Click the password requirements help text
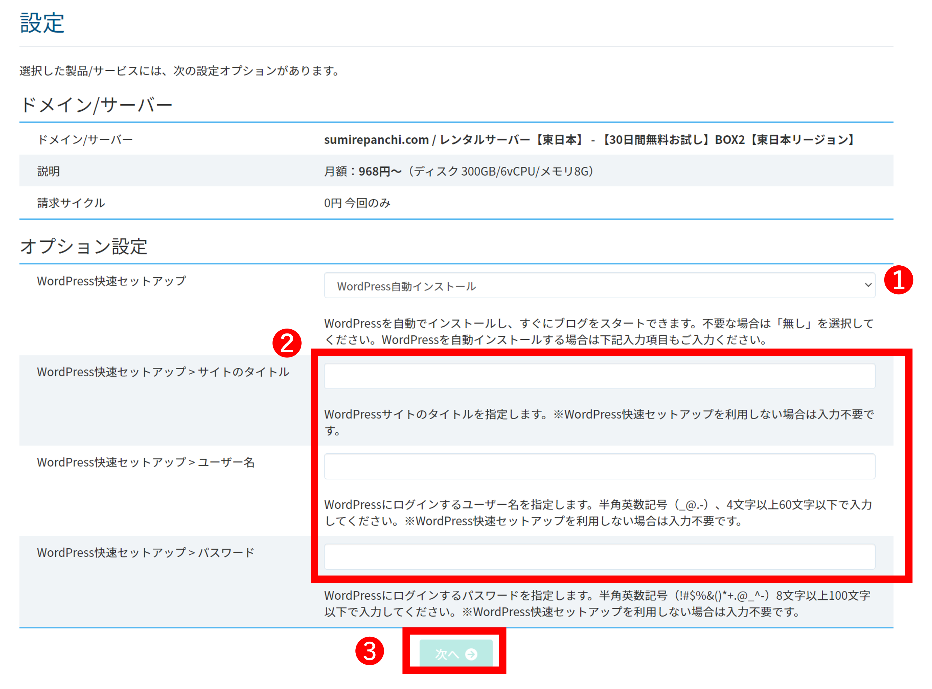Image resolution: width=932 pixels, height=689 pixels. (x=598, y=603)
